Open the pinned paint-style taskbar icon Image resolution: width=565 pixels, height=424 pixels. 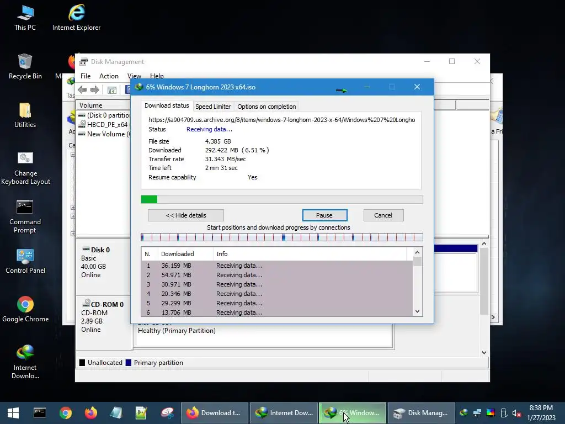167,413
